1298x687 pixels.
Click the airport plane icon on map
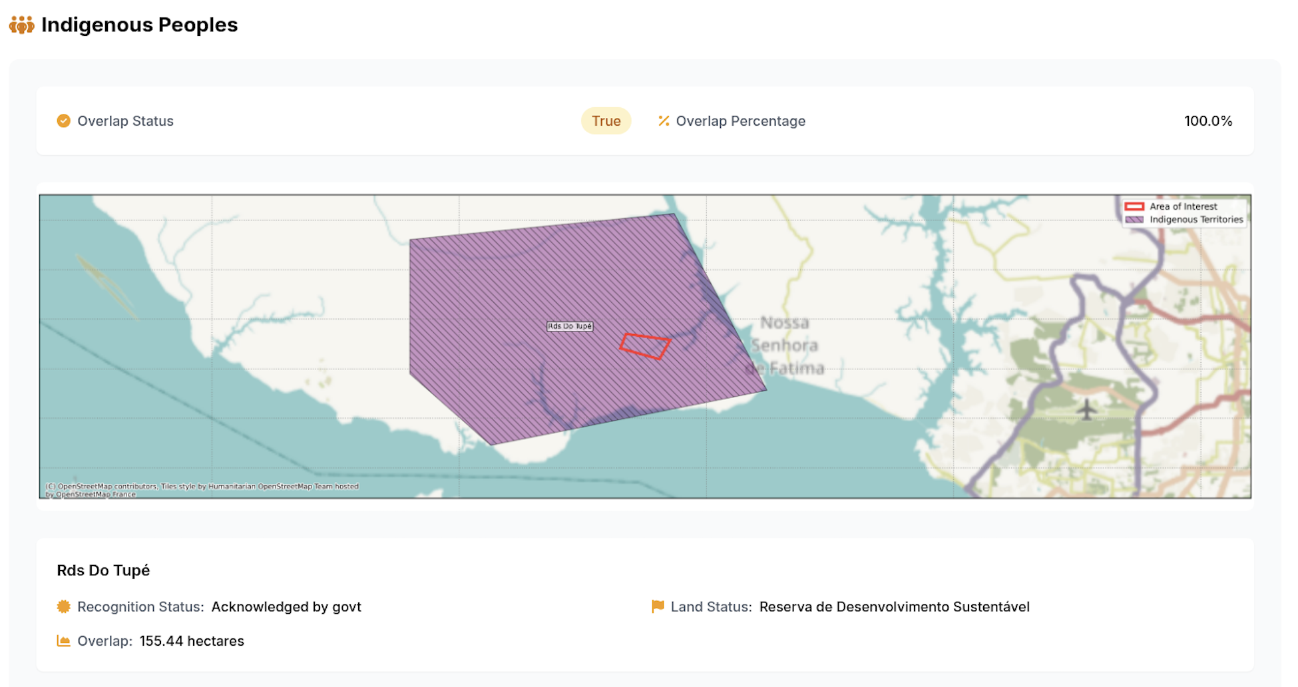tap(1086, 409)
